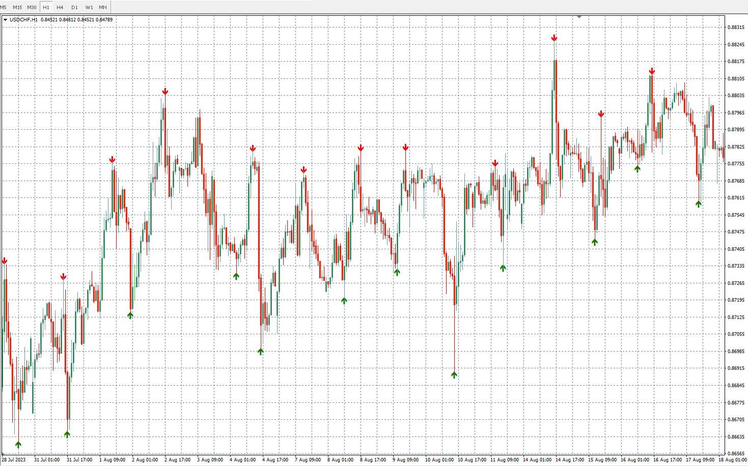This screenshot has width=748, height=466.
Task: Click price label 0.87195 on the axis
Action: point(735,300)
